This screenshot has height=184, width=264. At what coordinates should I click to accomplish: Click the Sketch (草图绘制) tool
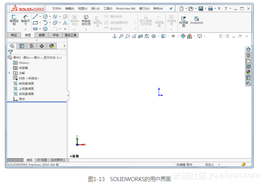pyautogui.click(x=14, y=20)
